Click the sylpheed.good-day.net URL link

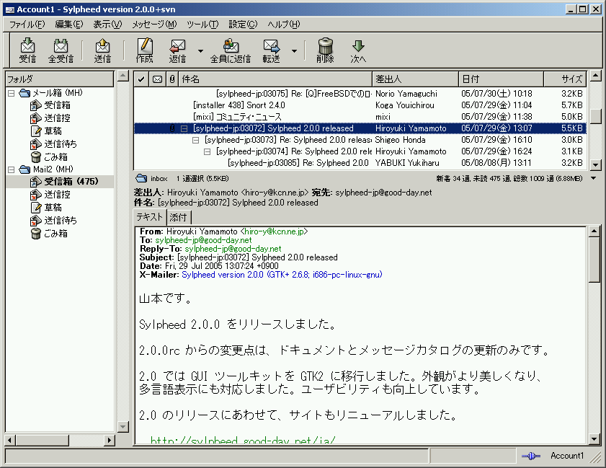point(242,440)
